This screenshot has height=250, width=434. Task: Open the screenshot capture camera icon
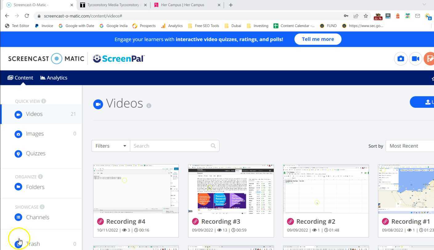coord(400,58)
